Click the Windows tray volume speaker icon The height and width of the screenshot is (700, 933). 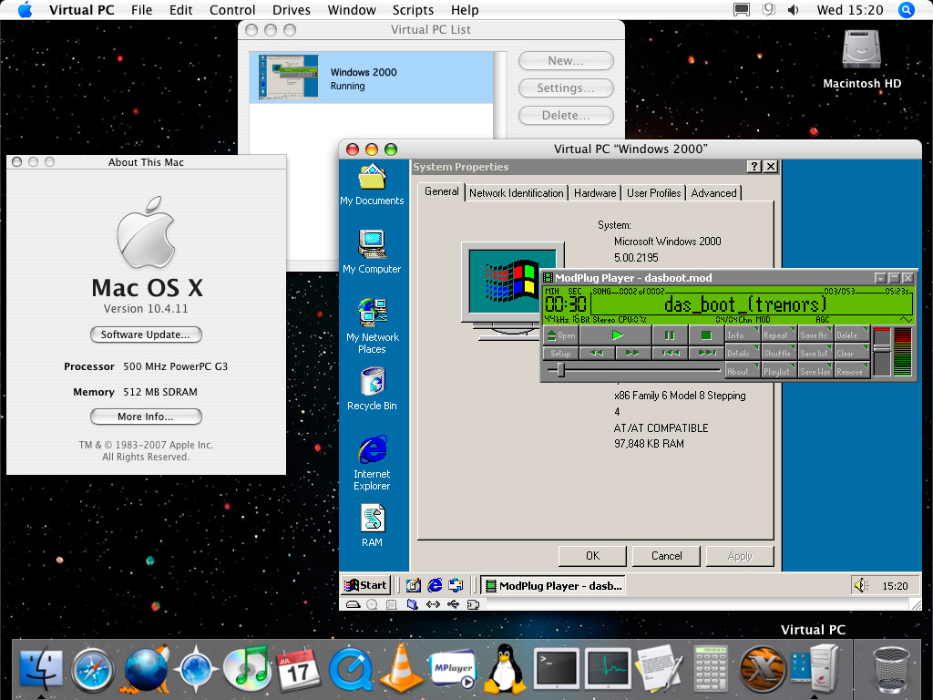tap(862, 586)
